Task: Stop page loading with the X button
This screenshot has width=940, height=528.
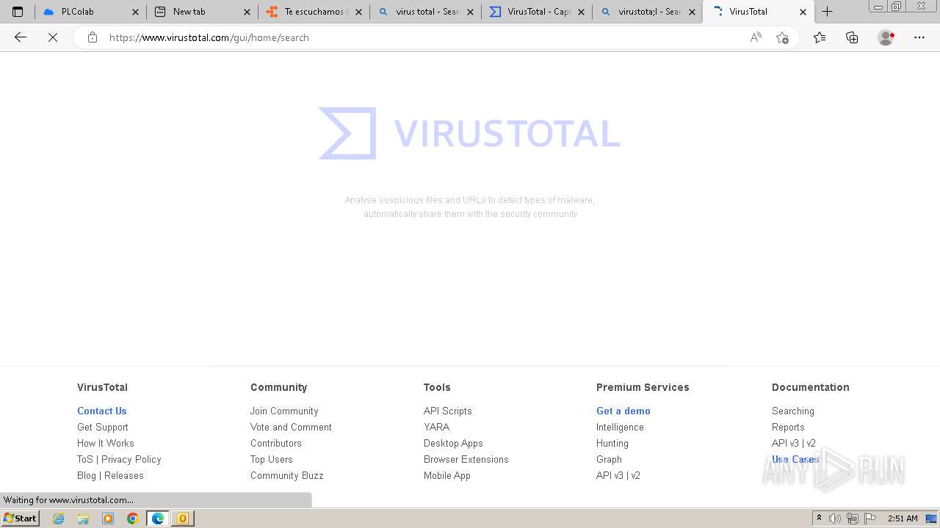Action: 53,37
